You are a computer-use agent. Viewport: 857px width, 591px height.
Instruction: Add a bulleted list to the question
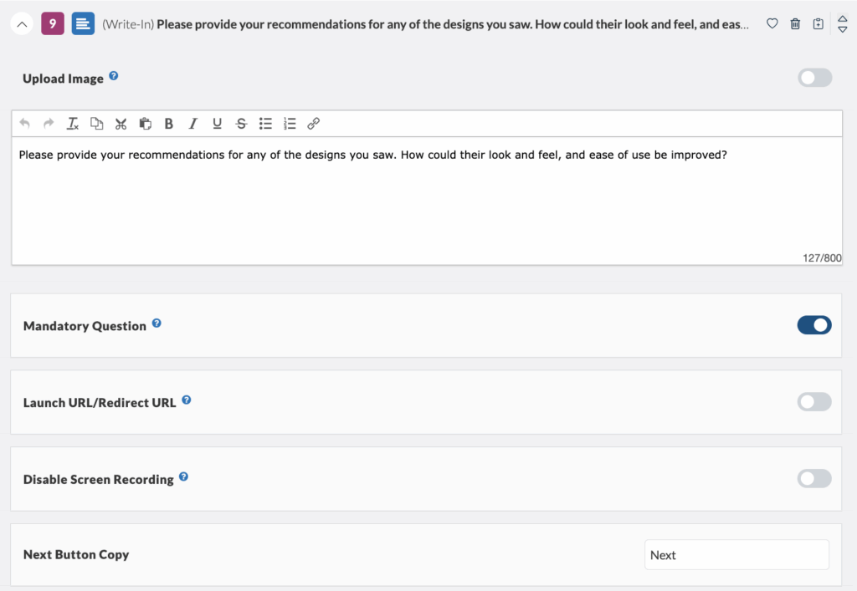pyautogui.click(x=265, y=123)
